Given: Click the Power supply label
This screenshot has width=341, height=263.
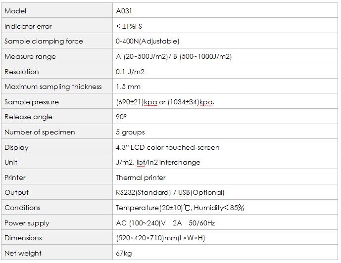Looking at the screenshot, I should [x=27, y=223].
